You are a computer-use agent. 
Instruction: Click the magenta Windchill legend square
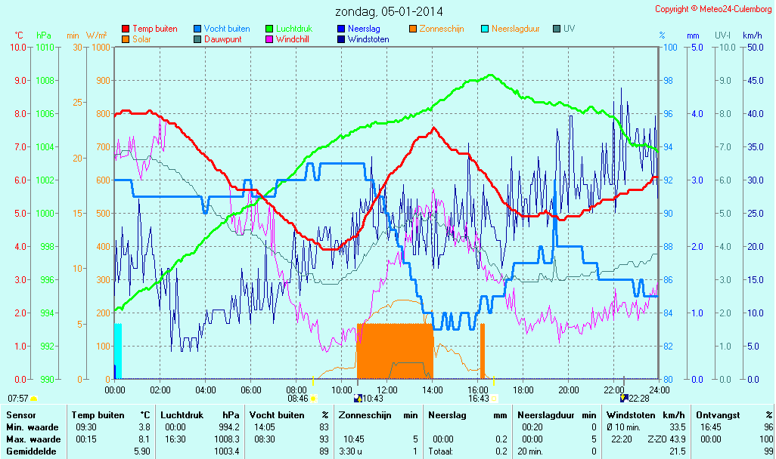[269, 39]
